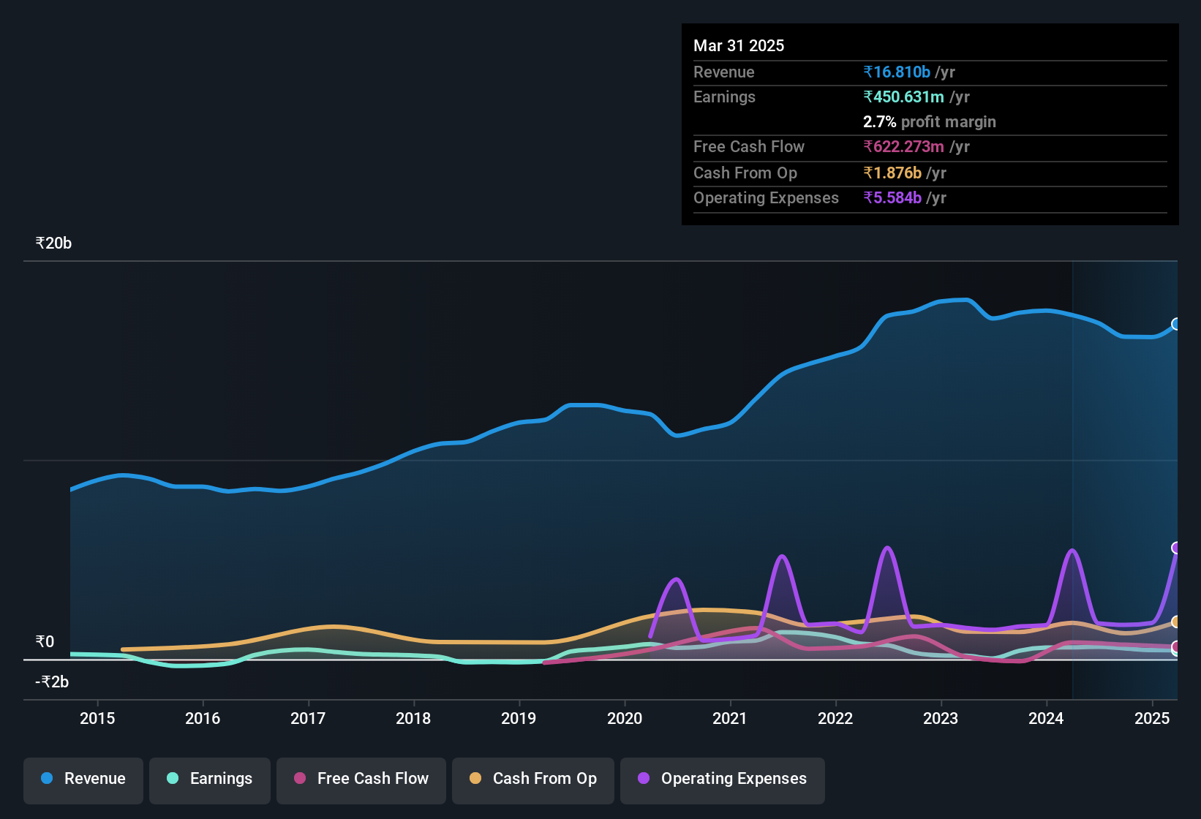
Task: Select the Operating Expenses tooltip row
Action: click(929, 198)
